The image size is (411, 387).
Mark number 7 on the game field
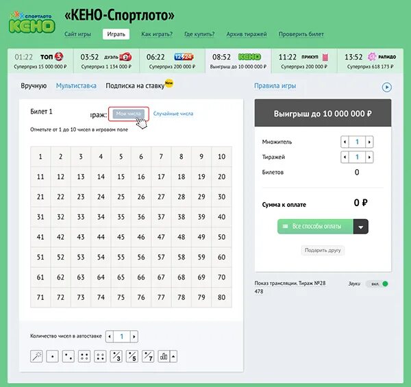tap(161, 157)
